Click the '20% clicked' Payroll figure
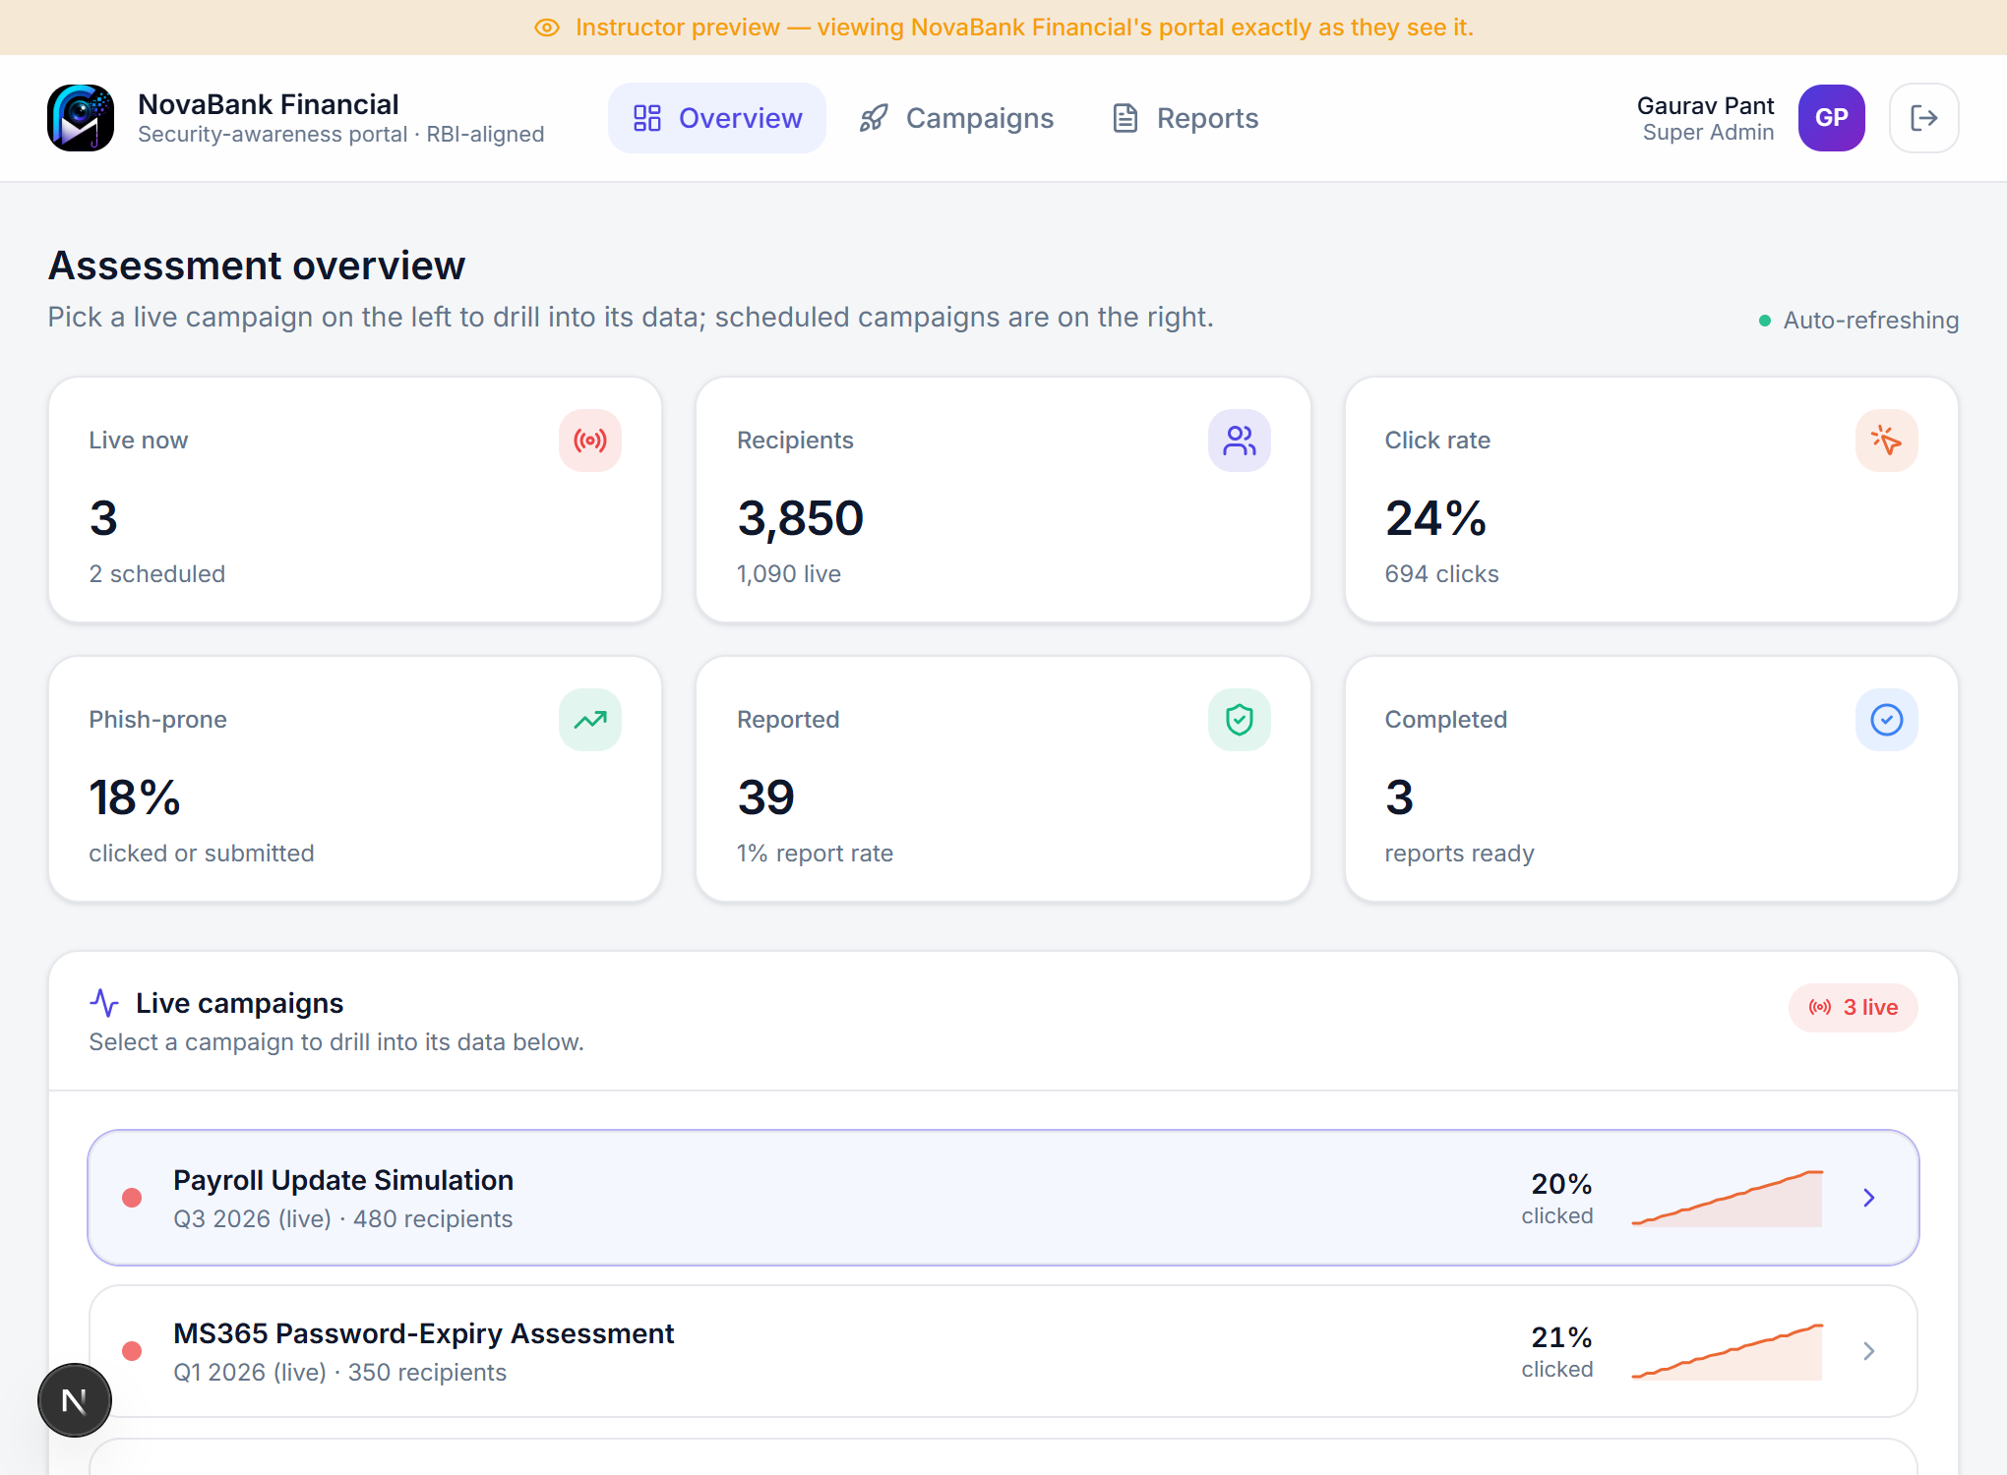 [x=1558, y=1198]
